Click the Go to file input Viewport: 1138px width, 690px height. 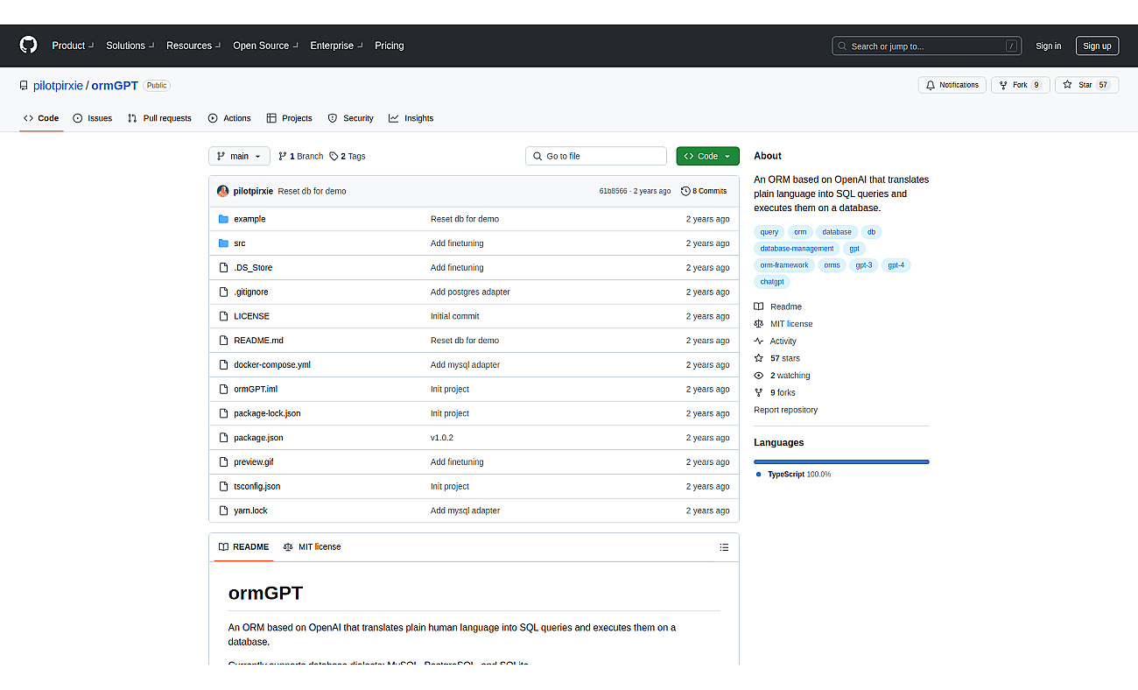coord(596,156)
